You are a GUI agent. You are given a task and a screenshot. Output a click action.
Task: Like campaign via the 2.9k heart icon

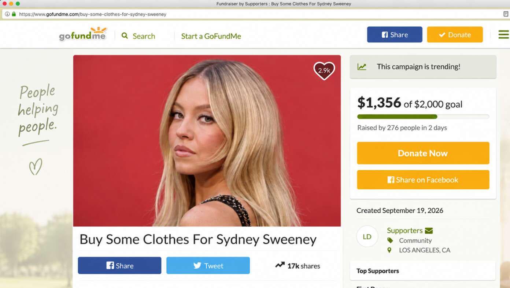[x=324, y=71]
